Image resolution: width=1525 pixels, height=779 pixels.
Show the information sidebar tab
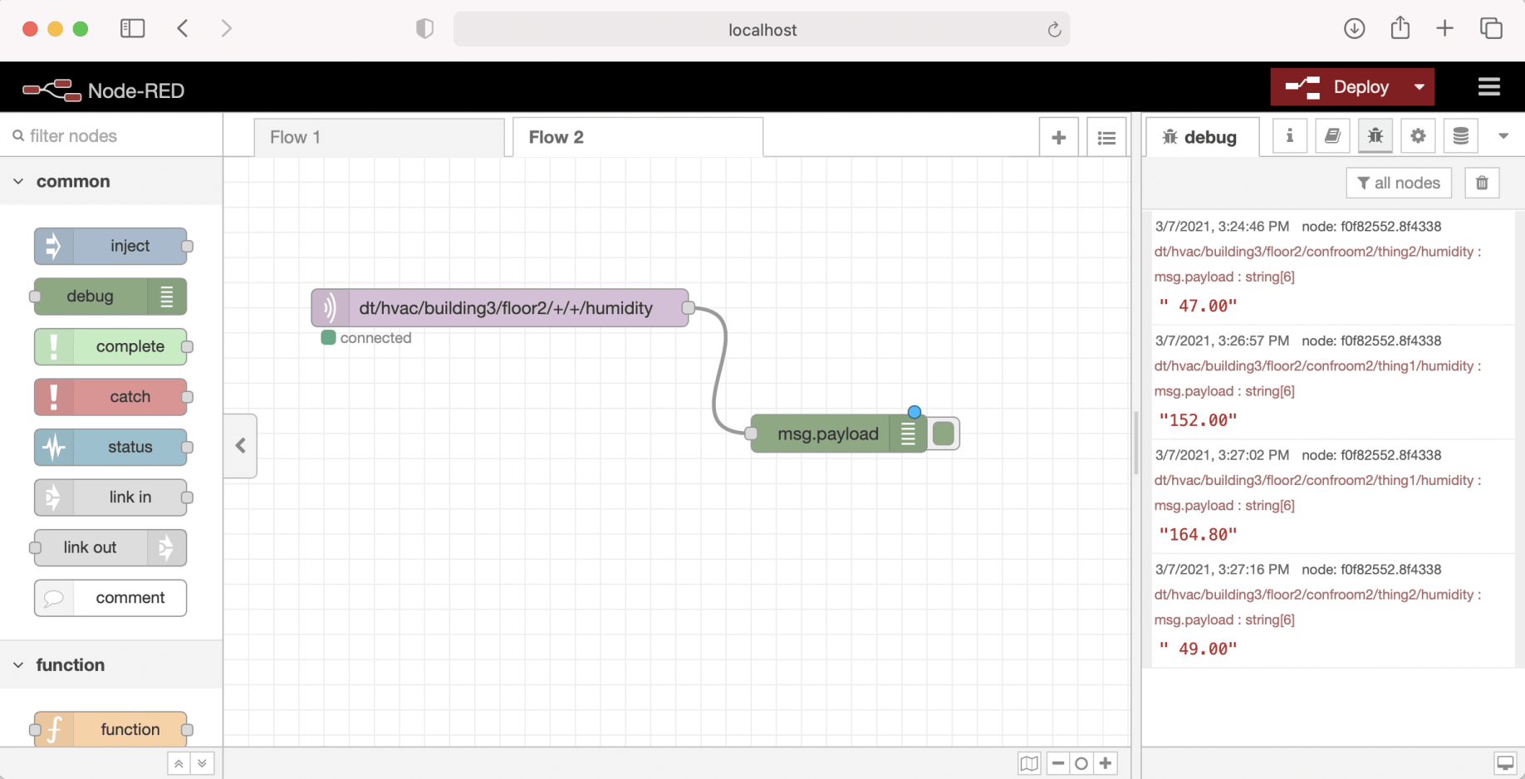click(1290, 136)
